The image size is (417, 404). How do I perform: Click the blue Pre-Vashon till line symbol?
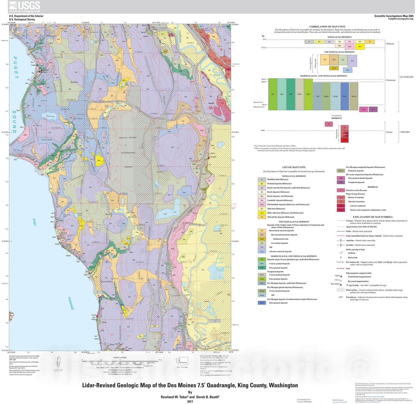[341, 262]
